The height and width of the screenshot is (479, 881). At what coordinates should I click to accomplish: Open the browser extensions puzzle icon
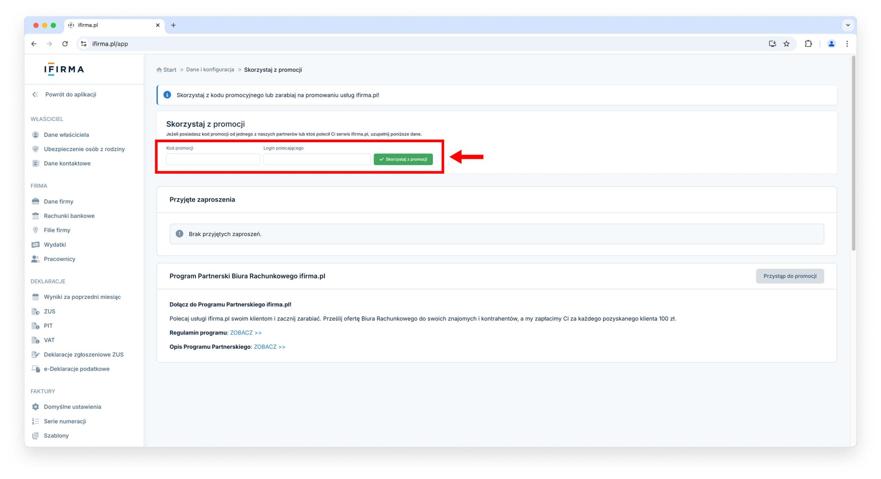pos(808,43)
